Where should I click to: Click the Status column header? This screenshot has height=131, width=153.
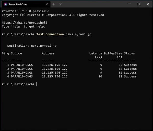pos(130,53)
